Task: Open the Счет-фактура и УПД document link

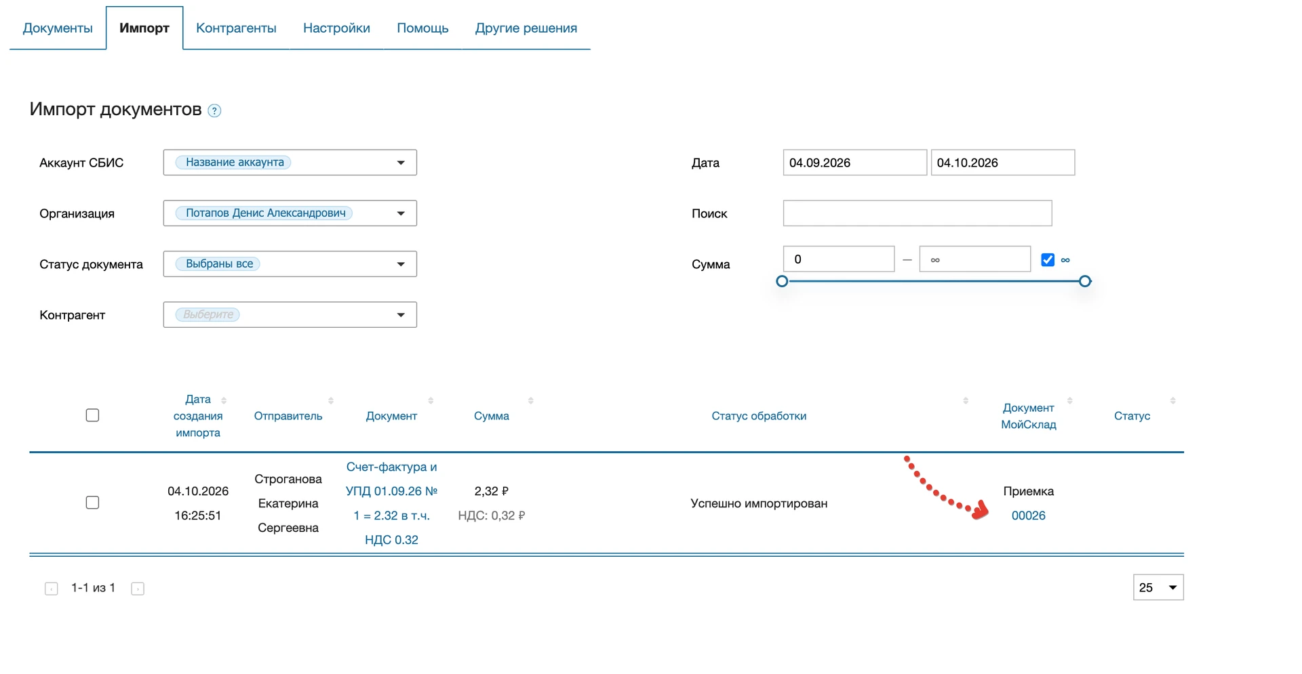Action: click(391, 503)
